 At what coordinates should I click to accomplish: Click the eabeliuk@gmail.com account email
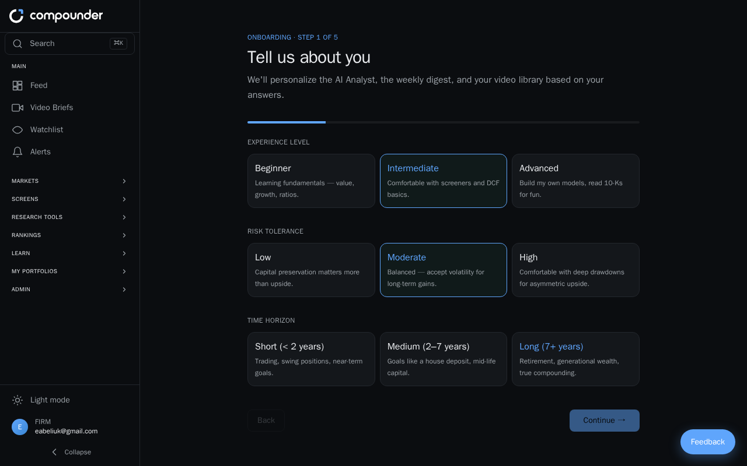[x=66, y=432]
